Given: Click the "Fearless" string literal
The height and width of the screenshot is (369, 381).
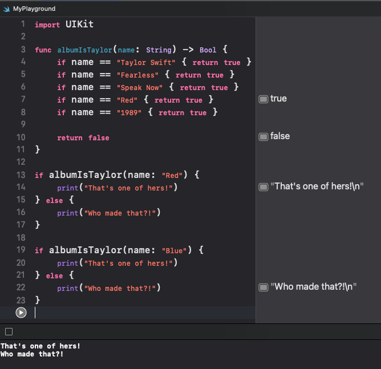Looking at the screenshot, I should pos(137,75).
